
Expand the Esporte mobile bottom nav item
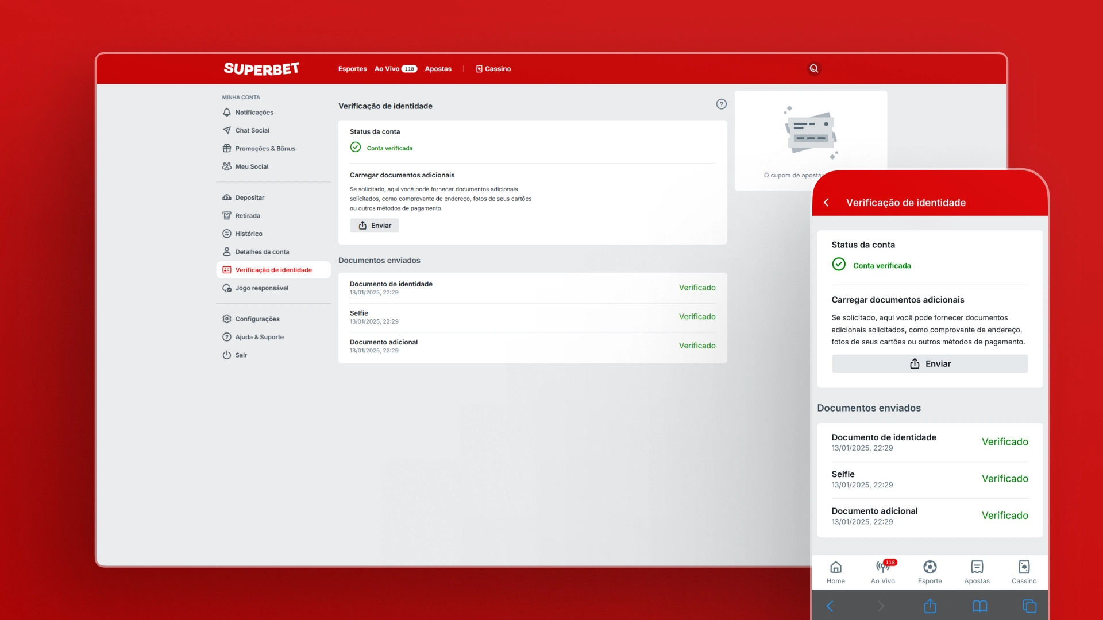coord(930,572)
